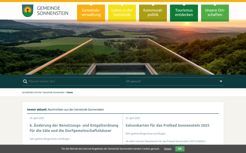Click the Gemeinde Sonnenstein coat of arms logo
The width and height of the screenshot is (246, 153).
pos(27,11)
